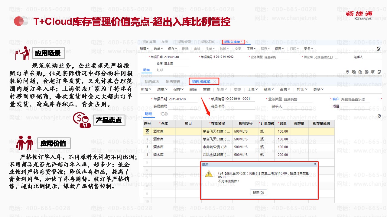This screenshot has width=387, height=217.
Task: Click row number 2 in the grid
Action: click(147, 139)
